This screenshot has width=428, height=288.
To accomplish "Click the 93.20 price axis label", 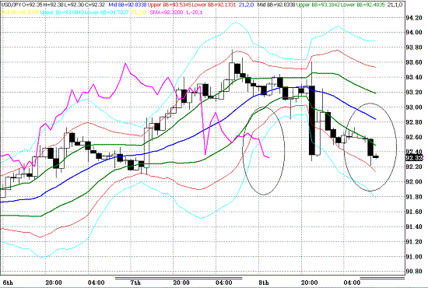I will point(414,93).
